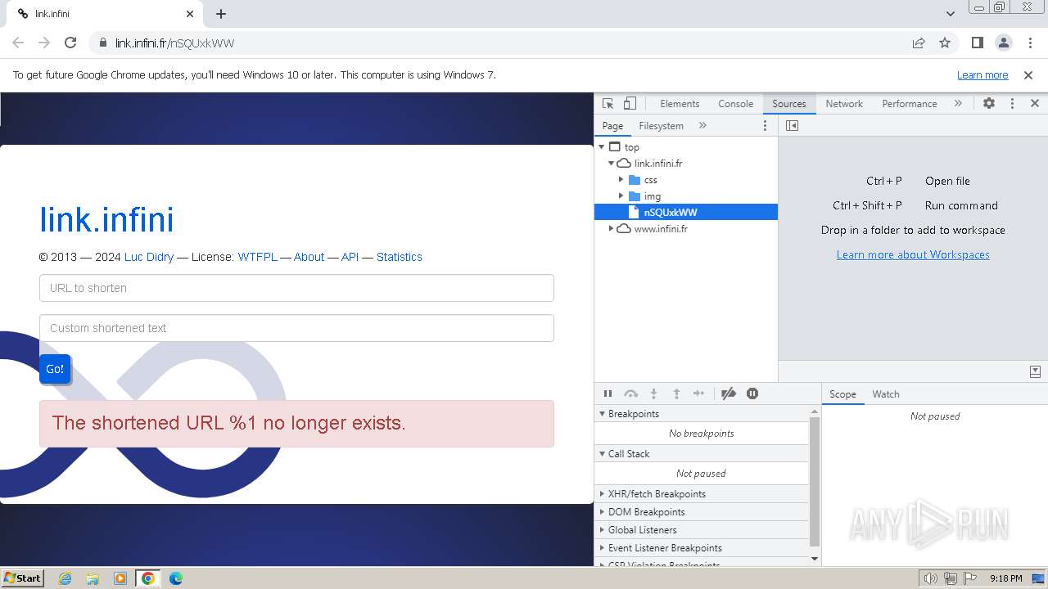Open the Statistics link
The height and width of the screenshot is (589, 1048).
tap(400, 257)
